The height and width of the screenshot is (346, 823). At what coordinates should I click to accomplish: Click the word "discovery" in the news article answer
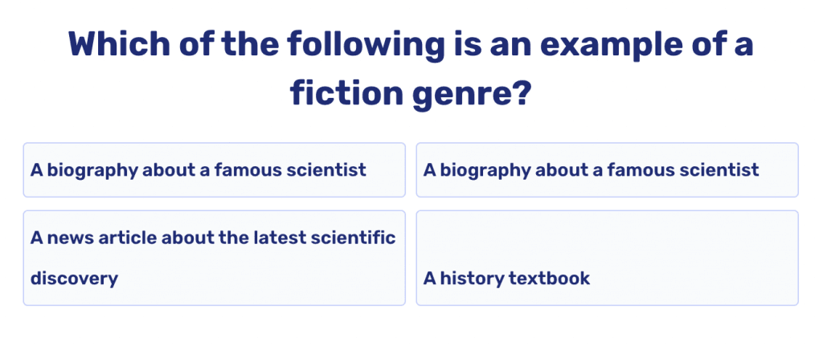pos(74,279)
